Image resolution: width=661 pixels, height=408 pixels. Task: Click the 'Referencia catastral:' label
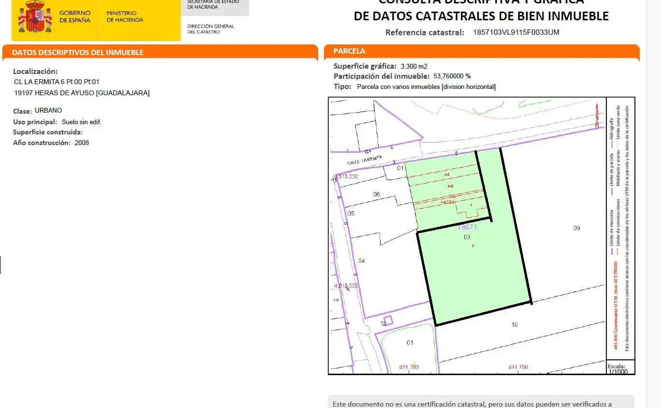point(425,33)
